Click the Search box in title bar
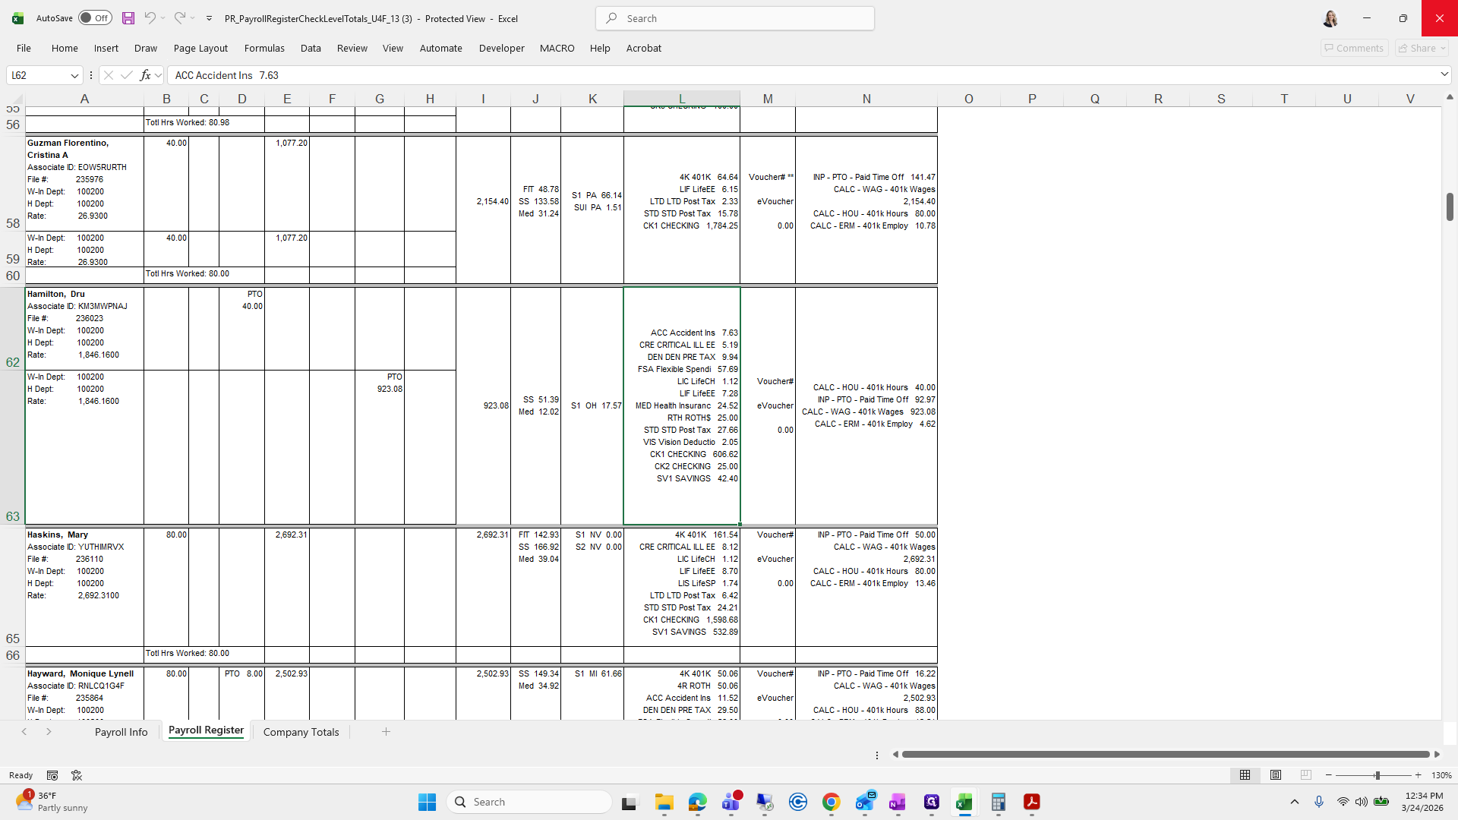The width and height of the screenshot is (1458, 820). point(735,18)
